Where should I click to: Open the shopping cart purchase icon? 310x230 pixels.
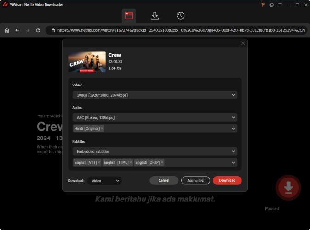[x=263, y=5]
